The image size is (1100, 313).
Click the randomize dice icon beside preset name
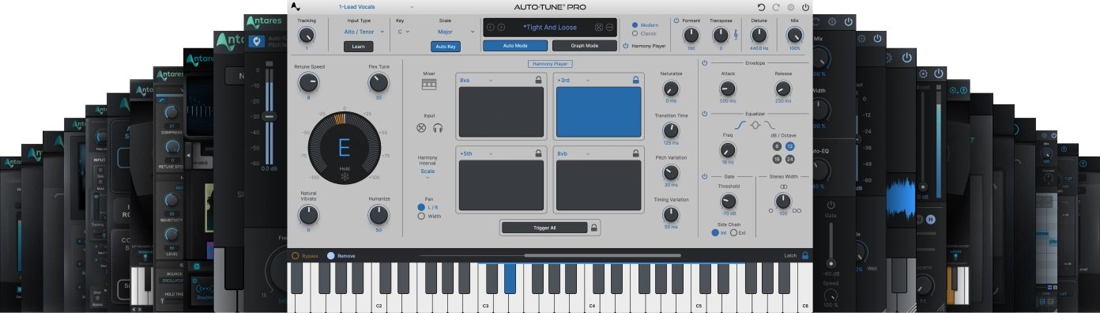pyautogui.click(x=598, y=27)
